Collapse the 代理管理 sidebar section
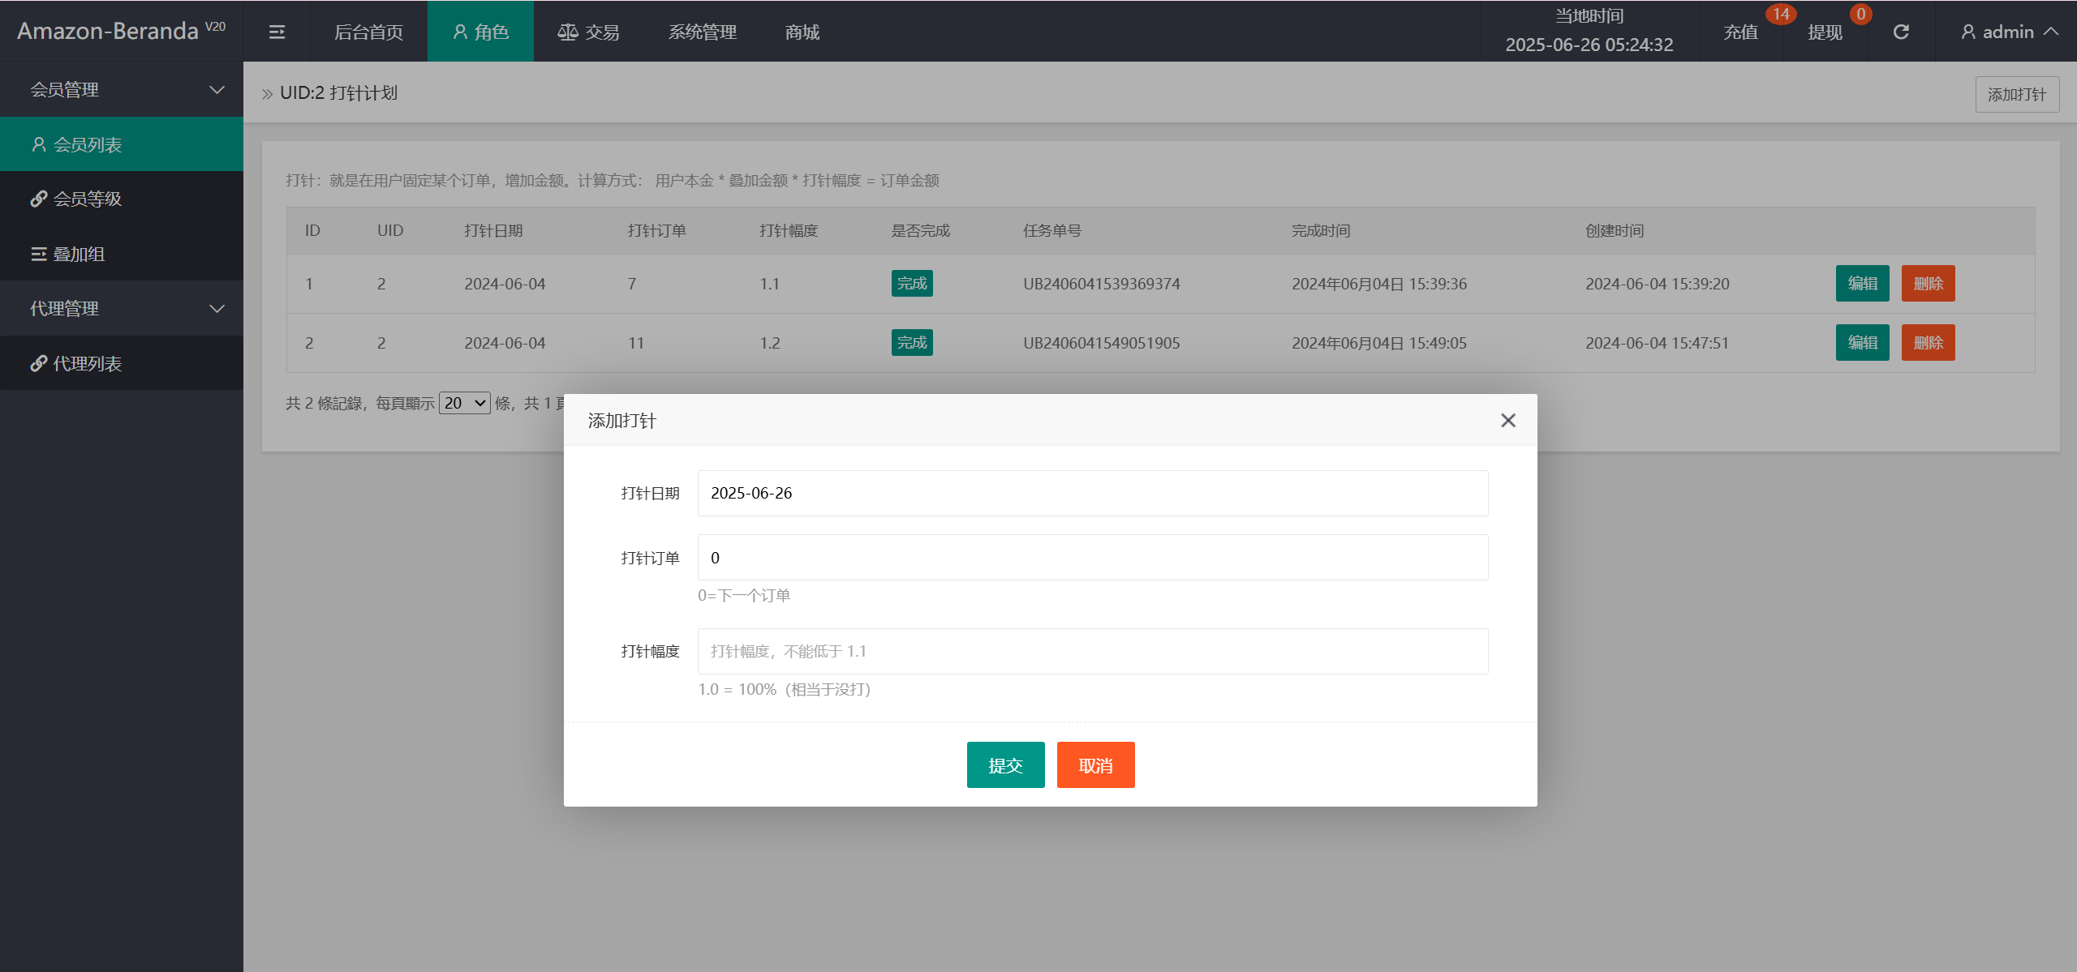Screen dimensions: 2077x972 coord(217,308)
